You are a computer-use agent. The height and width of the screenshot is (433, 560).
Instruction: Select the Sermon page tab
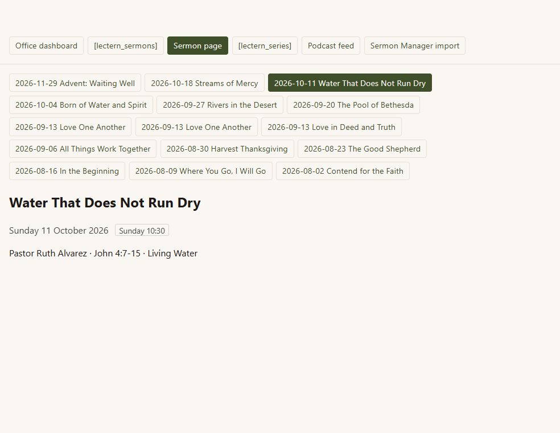[197, 46]
